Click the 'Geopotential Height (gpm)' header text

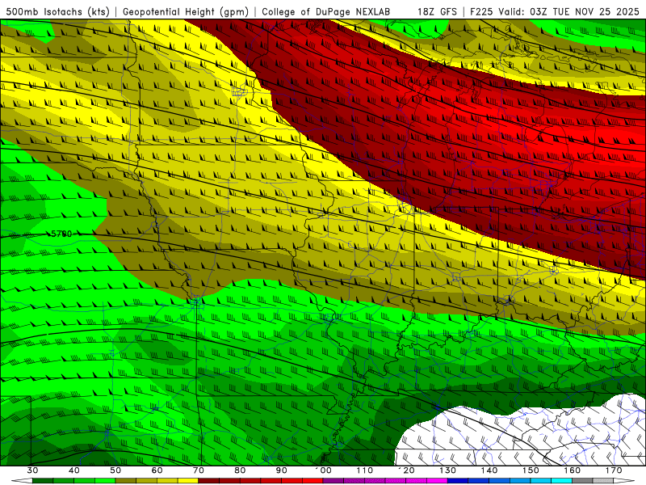point(186,11)
